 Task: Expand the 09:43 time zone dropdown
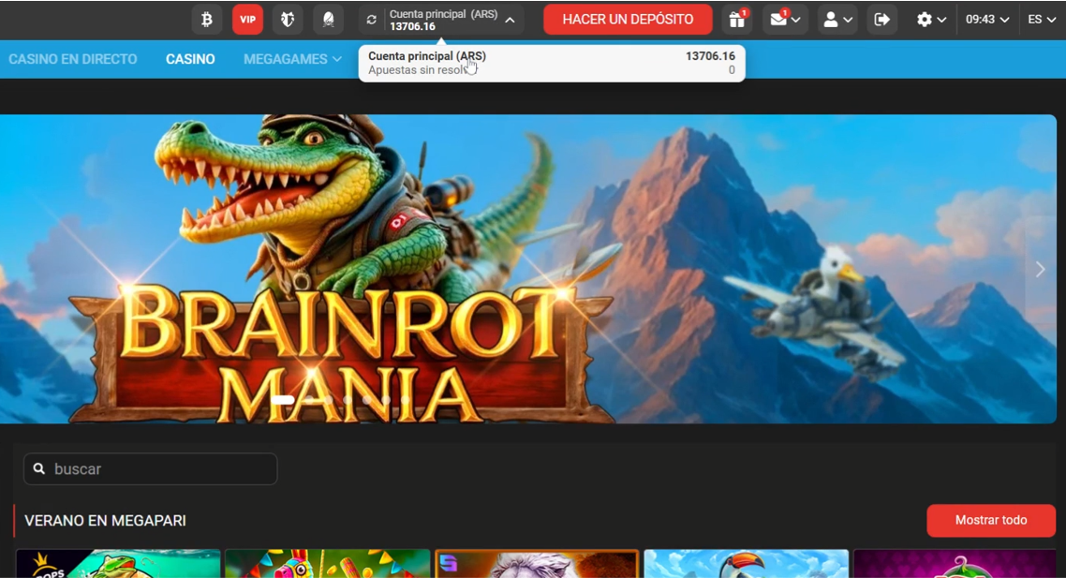pyautogui.click(x=987, y=20)
